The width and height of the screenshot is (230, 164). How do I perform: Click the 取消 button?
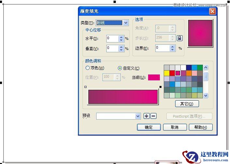tap(175, 127)
